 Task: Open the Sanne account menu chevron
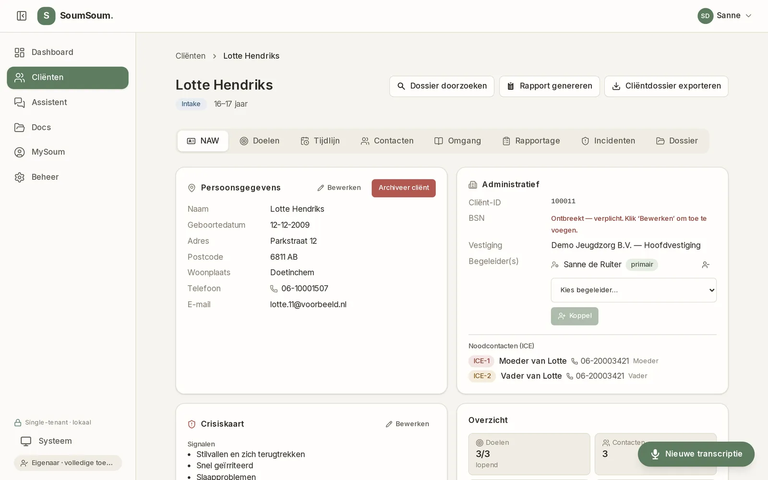click(748, 16)
